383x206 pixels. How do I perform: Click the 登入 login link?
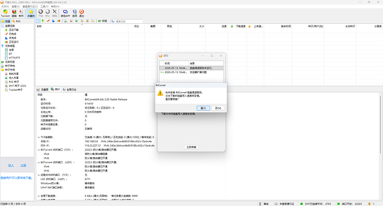(11, 165)
